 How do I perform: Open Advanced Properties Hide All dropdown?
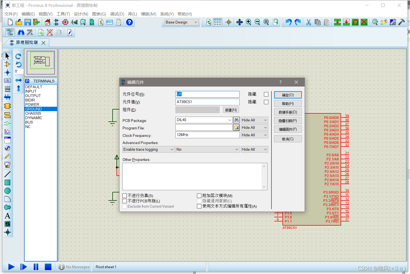255,149
